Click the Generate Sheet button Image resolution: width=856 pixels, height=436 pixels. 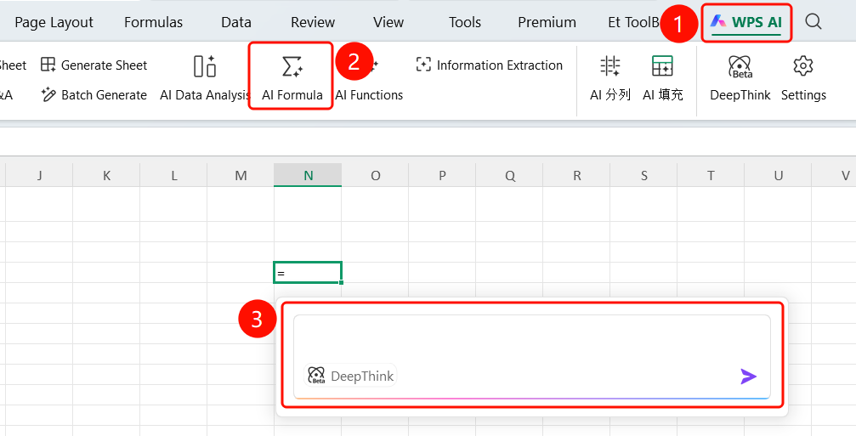tap(94, 65)
